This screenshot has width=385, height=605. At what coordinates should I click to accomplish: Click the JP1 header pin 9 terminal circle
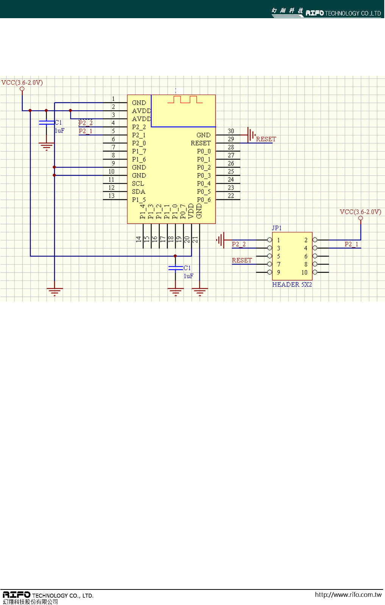point(270,272)
